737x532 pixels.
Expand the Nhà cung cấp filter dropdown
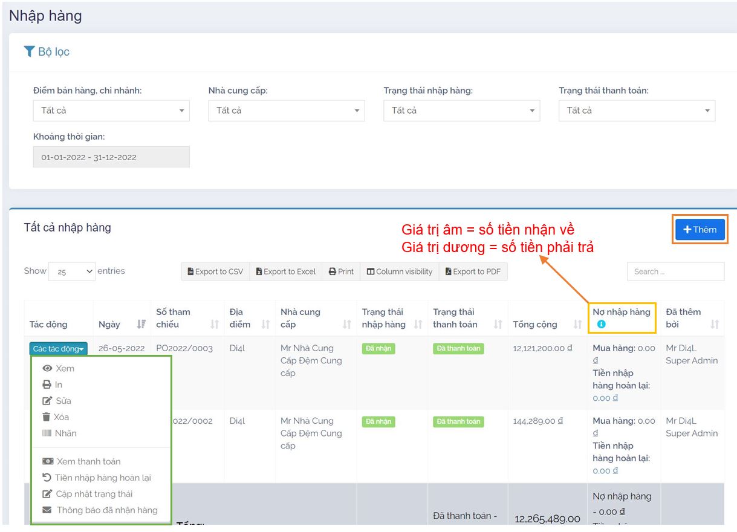(x=287, y=111)
